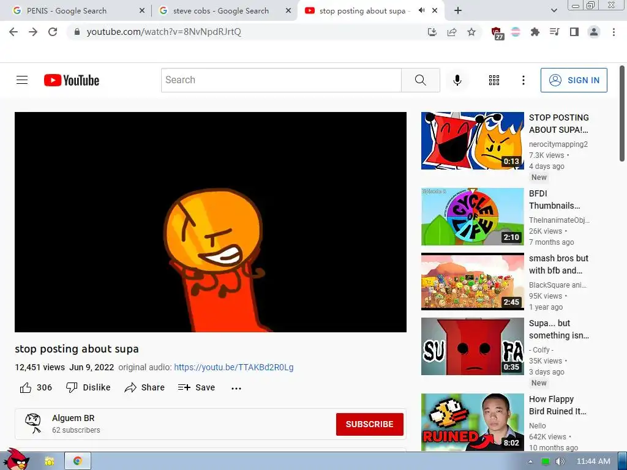Open the taskbar file explorer icon
The image size is (627, 470).
[49, 461]
